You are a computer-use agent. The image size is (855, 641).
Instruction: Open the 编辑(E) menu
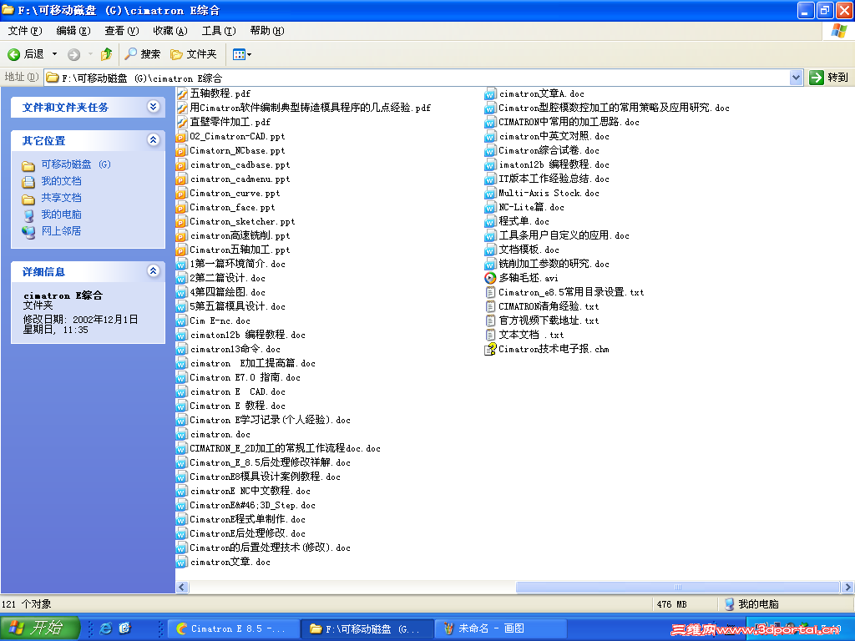click(73, 31)
